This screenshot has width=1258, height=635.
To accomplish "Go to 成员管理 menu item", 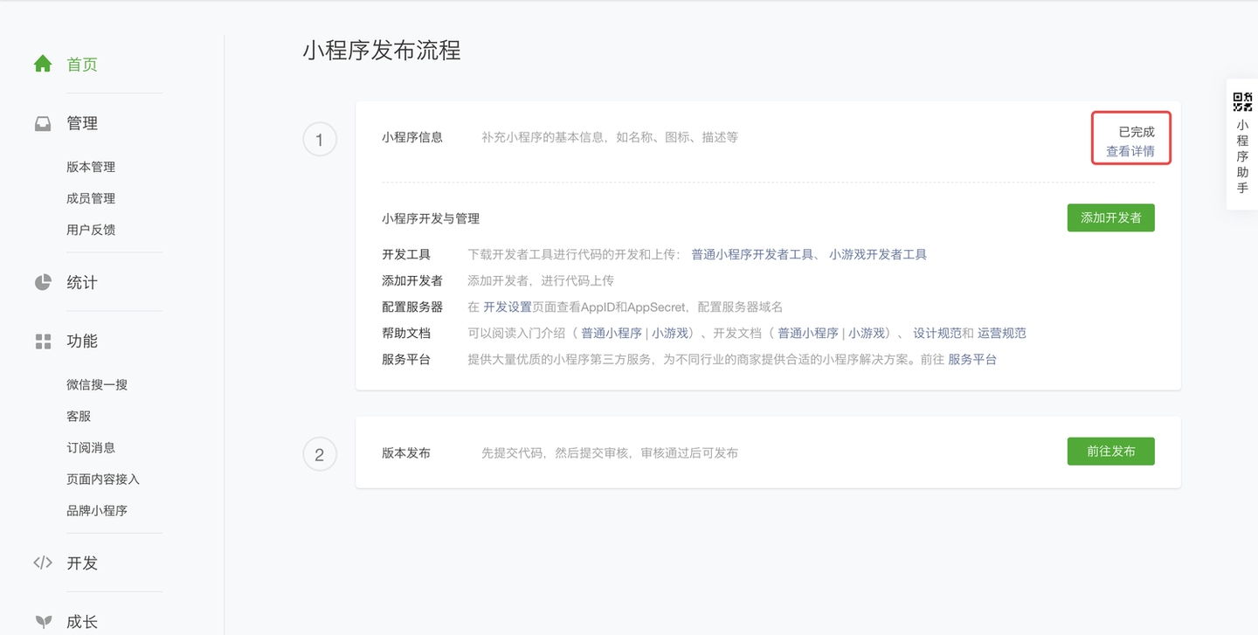I will tap(91, 198).
